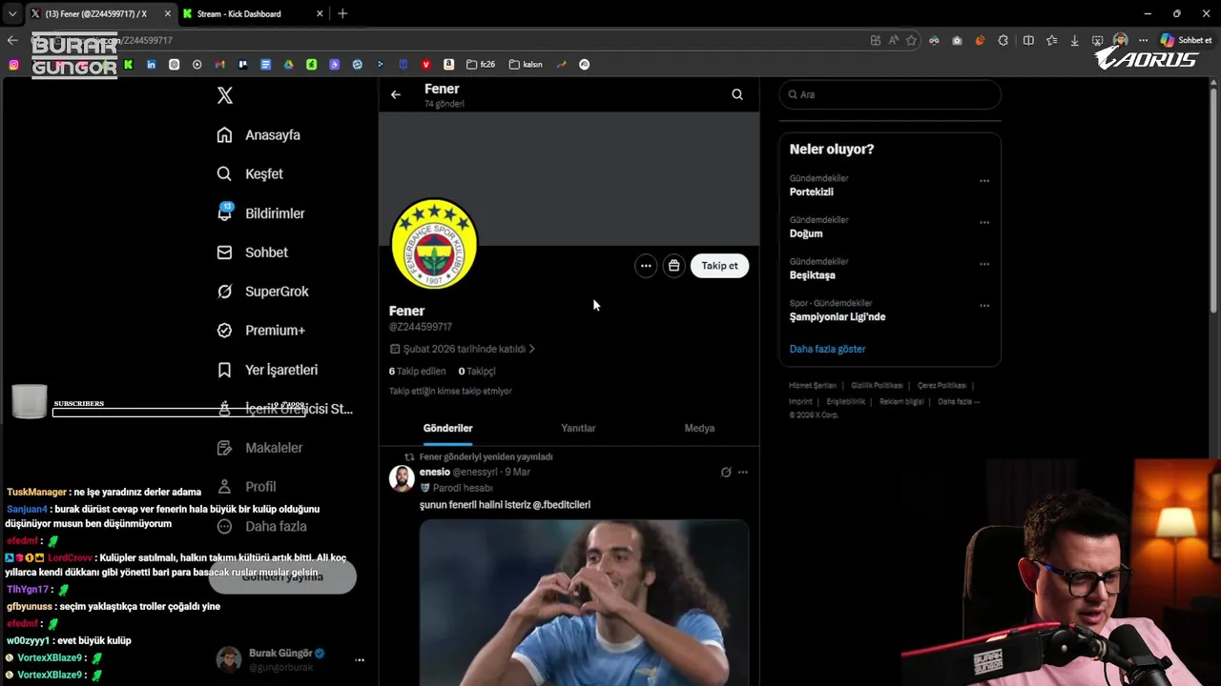This screenshot has height=686, width=1221.
Task: Go back with browser back arrow
Action: [12, 40]
